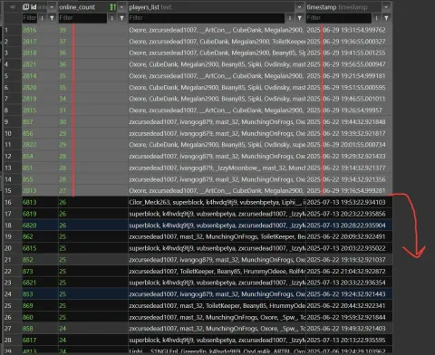Select timestamp 2025-07-13 20:28:22.935904

click(x=349, y=225)
